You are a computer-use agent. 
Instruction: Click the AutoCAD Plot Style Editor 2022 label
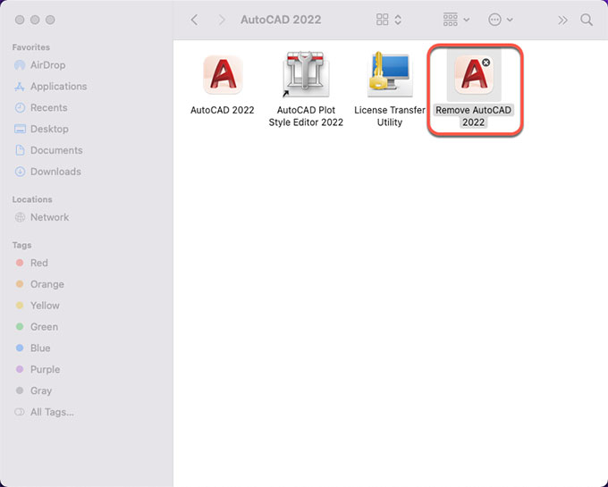(x=306, y=116)
